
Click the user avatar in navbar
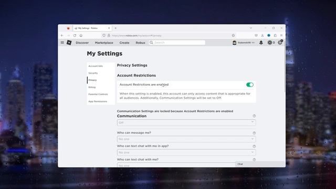[235, 43]
